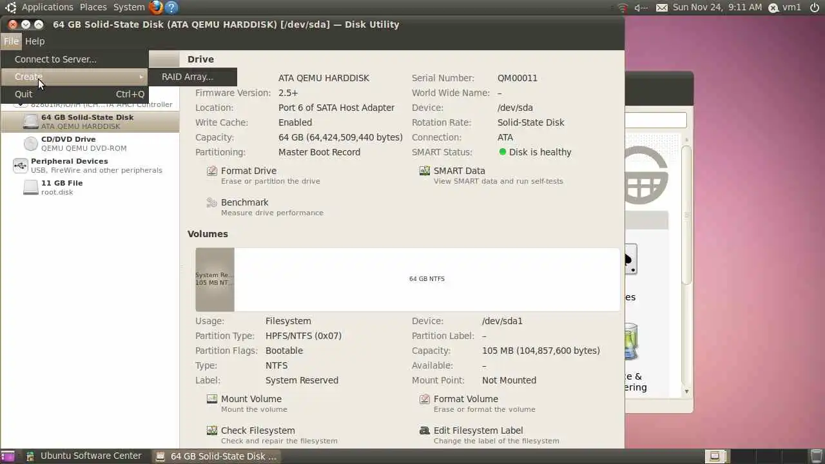This screenshot has height=464, width=825.
Task: Click the 11 GB file disk icon
Action: 31,188
